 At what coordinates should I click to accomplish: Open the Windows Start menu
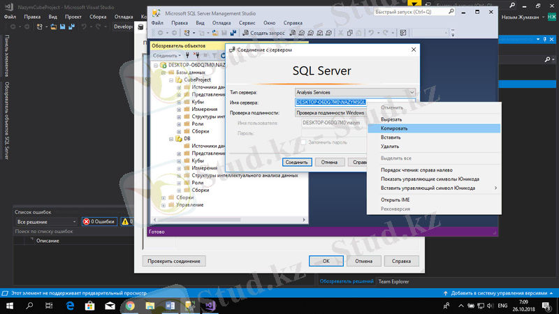click(x=8, y=306)
